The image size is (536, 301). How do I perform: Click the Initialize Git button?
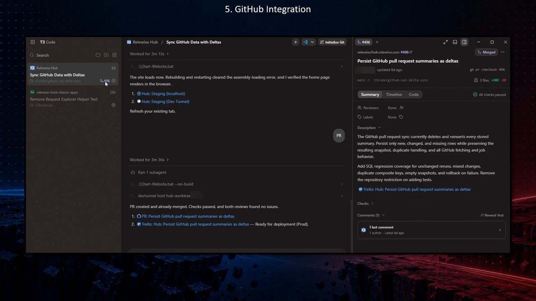coord(332,42)
